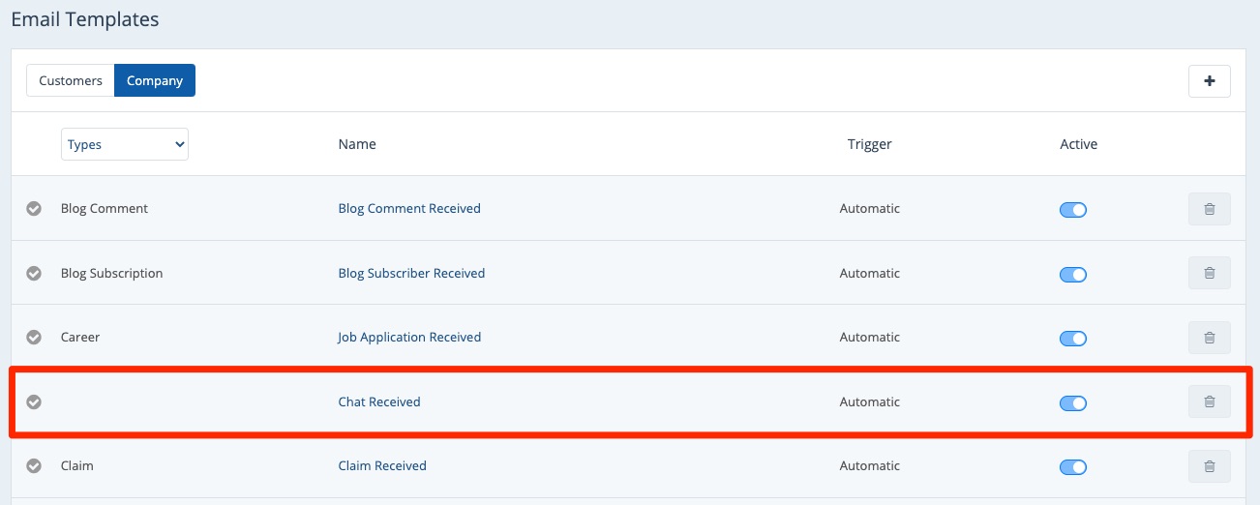This screenshot has width=1260, height=505.
Task: Click trash icon for Blog Subscriber Received
Action: click(x=1209, y=273)
